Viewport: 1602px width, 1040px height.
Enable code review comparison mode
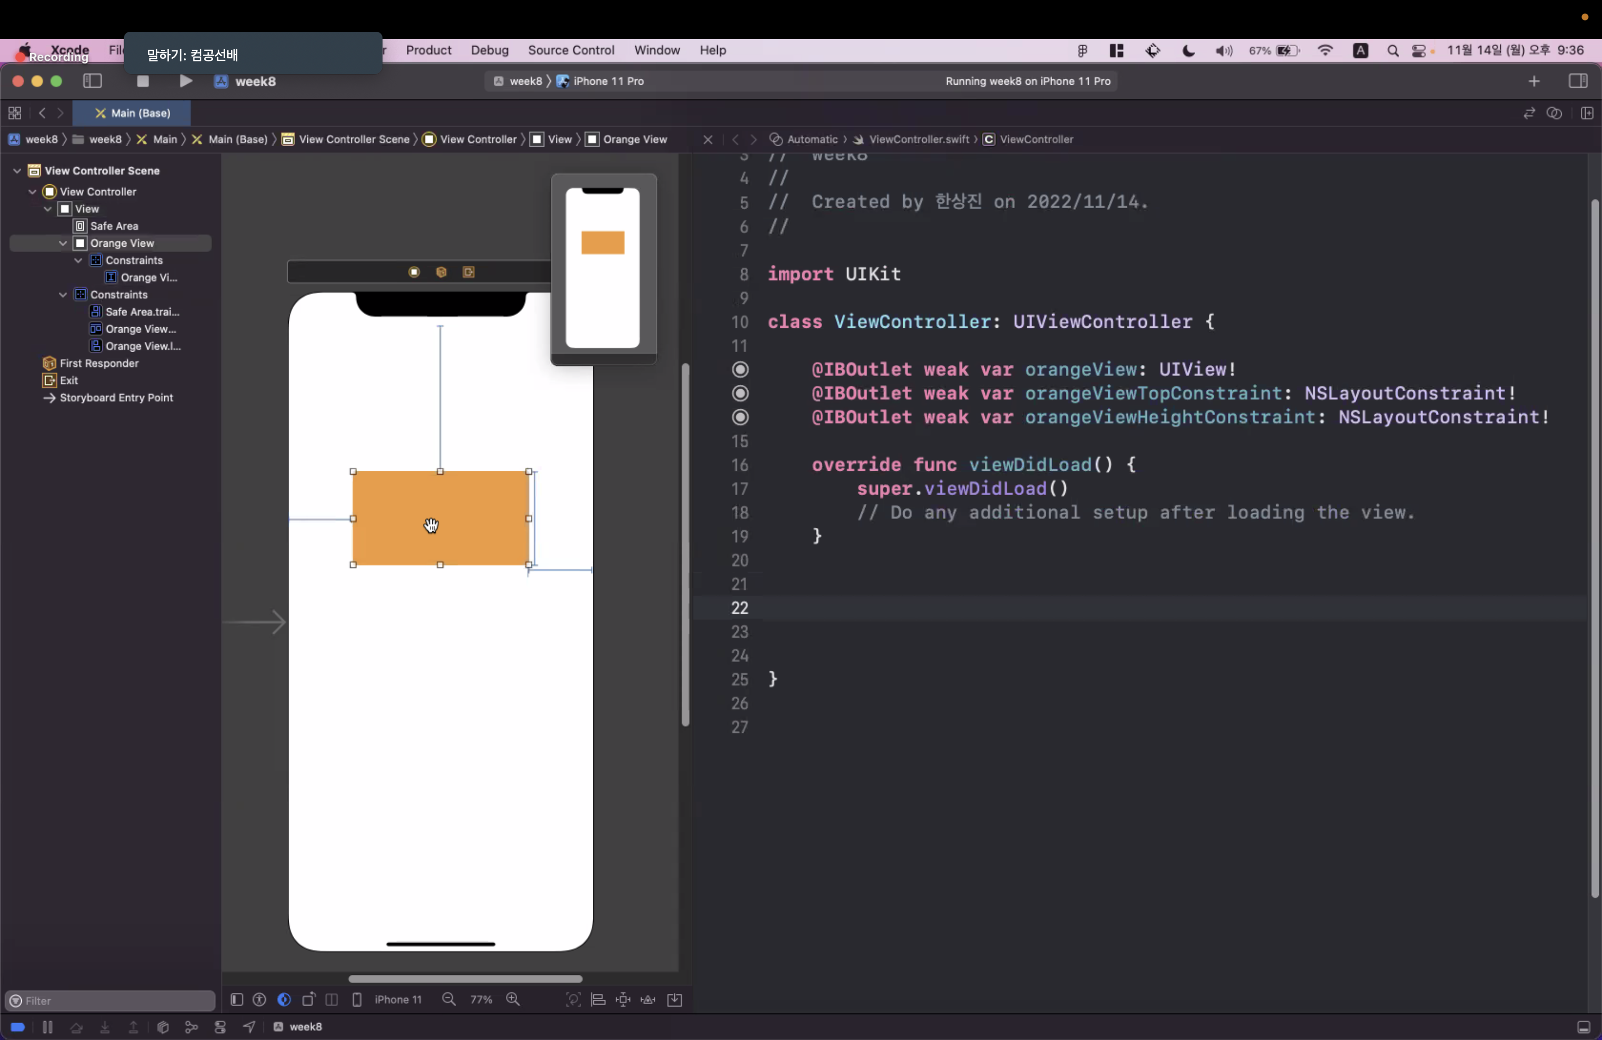(1529, 113)
